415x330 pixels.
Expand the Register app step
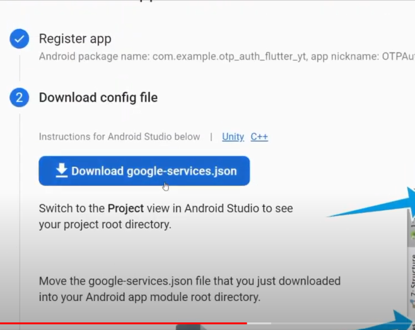pos(75,38)
